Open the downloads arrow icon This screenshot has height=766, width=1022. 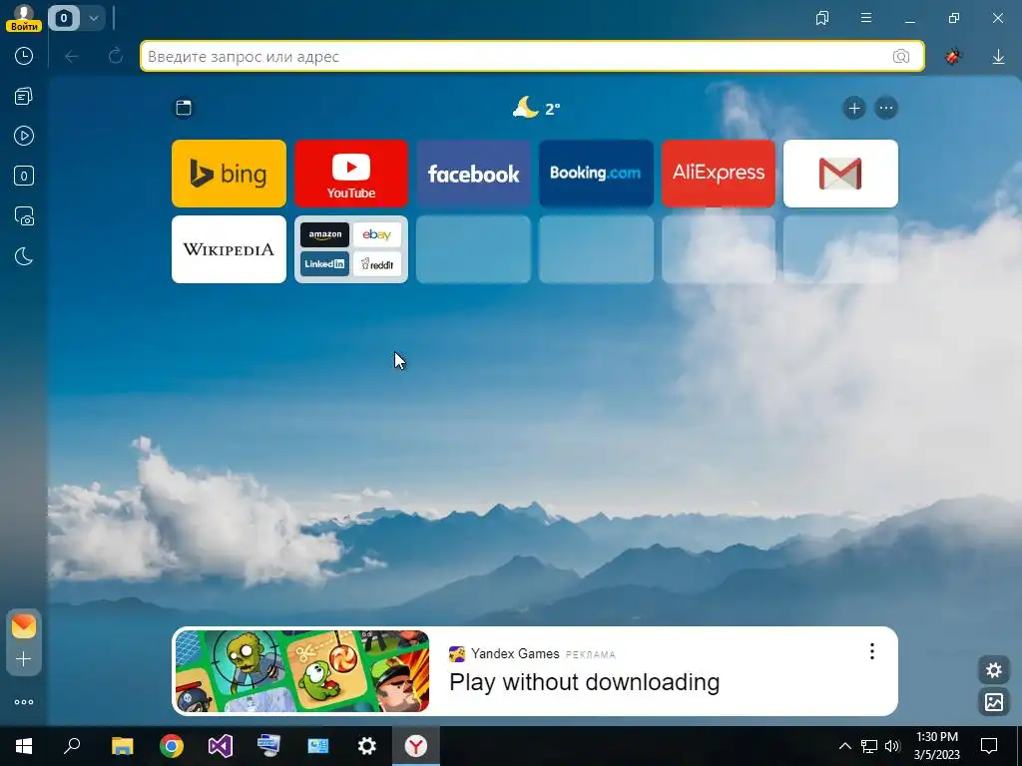coord(998,57)
